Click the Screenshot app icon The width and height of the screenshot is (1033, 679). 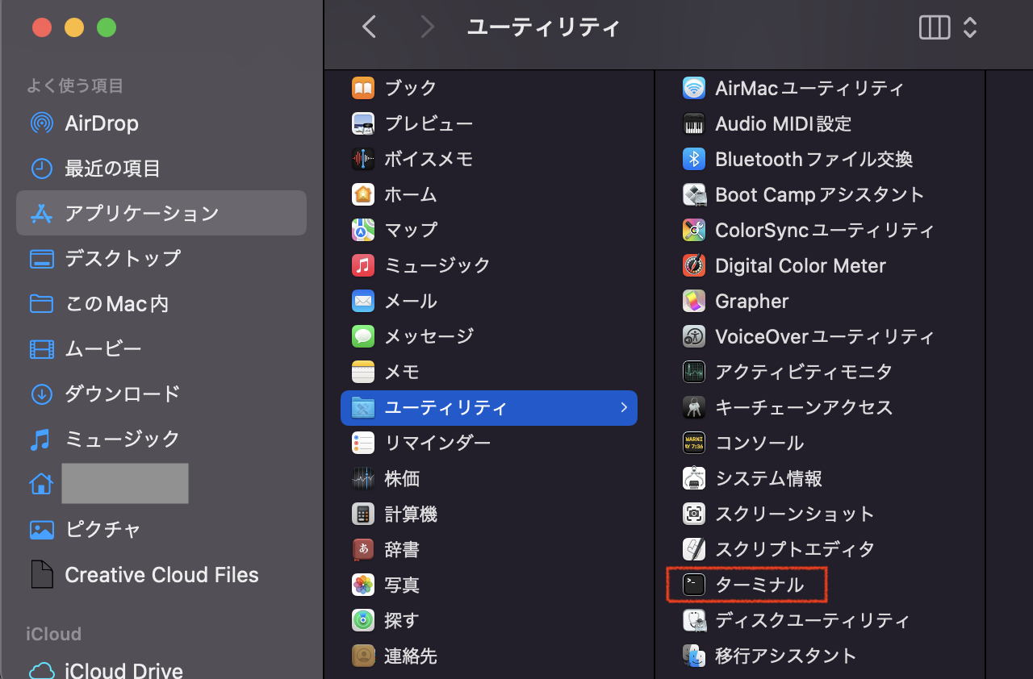click(694, 514)
